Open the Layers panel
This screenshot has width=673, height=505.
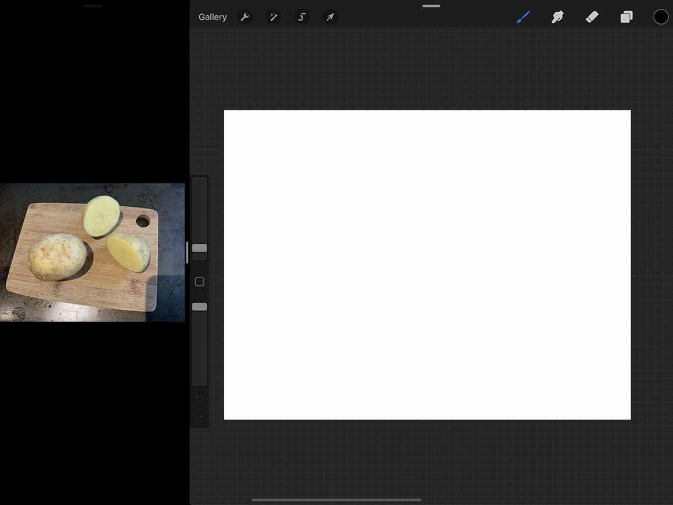(626, 16)
